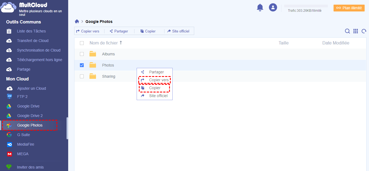Click the search magnifier icon
Screen dimensions: 369x171
click(347, 31)
